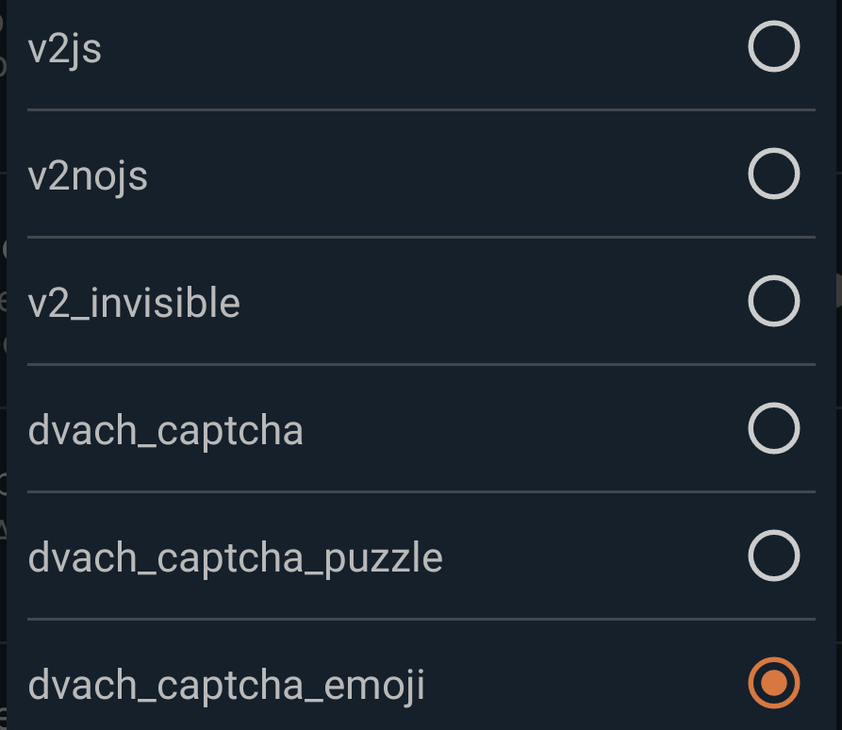Set captcha type to v2_invisible

773,302
